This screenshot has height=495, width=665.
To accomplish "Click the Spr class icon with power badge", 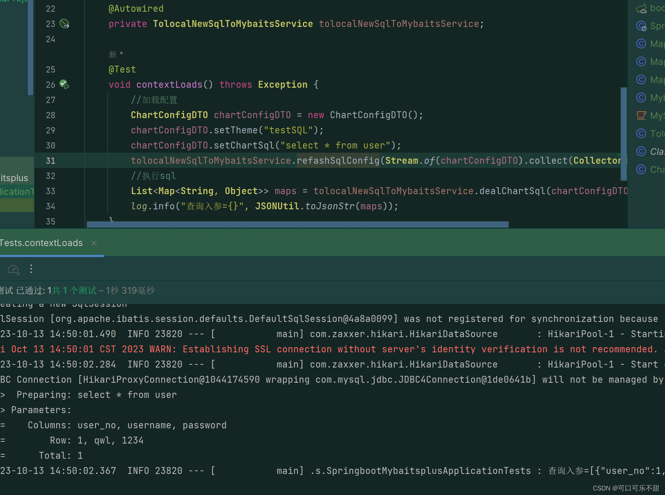I will pos(641,26).
